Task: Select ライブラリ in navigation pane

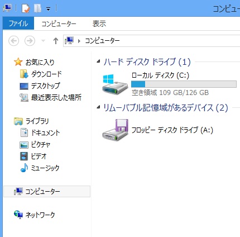Action: tap(37, 121)
